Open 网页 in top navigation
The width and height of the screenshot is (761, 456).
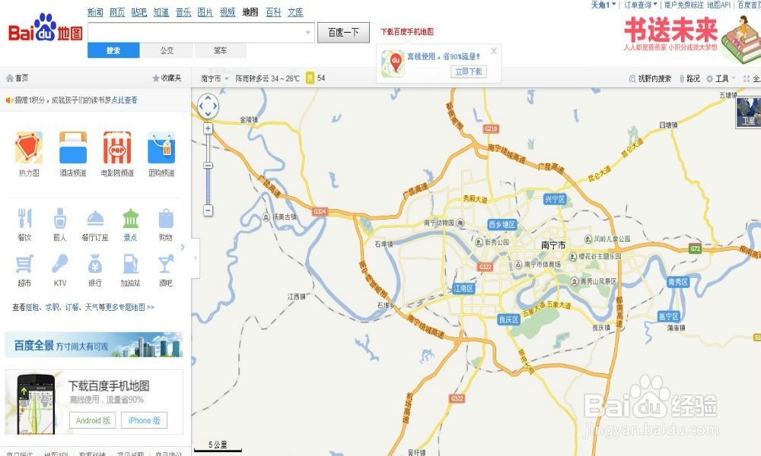(x=117, y=12)
